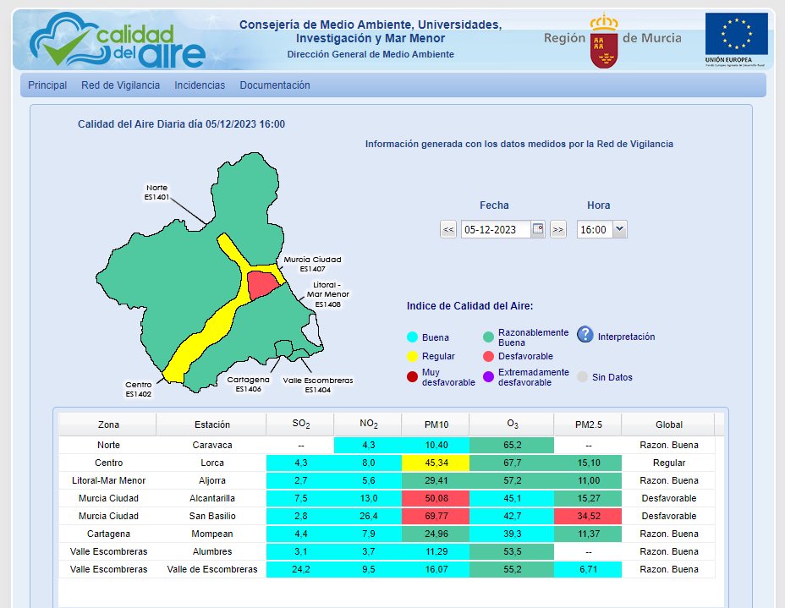The image size is (785, 608).
Task: Click the Cartagena ES1406 map label
Action: tap(249, 384)
